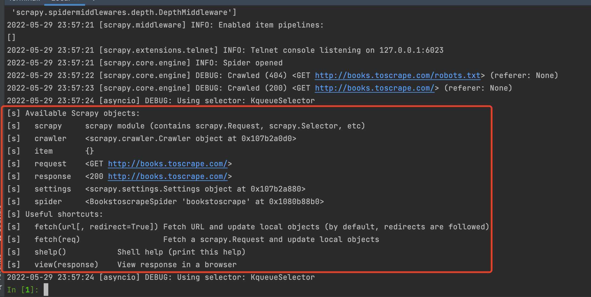Viewport: 591px width, 297px height.
Task: Open the books.toscrape.com link in Crawled (200) line
Action: [375, 88]
